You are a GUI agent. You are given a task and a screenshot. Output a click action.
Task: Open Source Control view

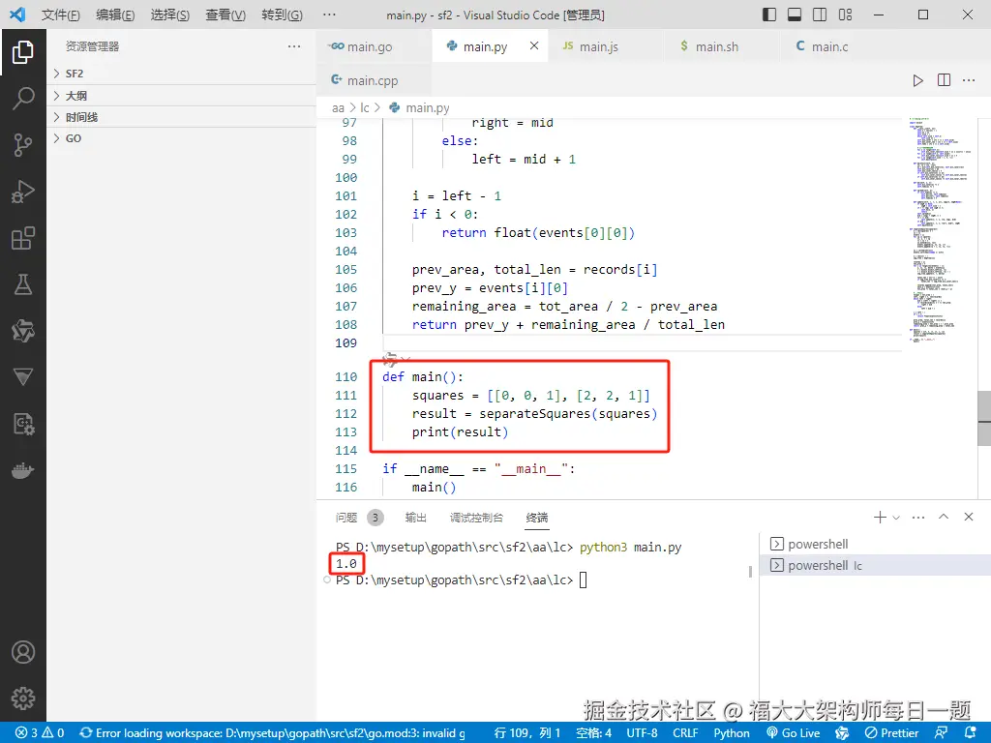23,145
